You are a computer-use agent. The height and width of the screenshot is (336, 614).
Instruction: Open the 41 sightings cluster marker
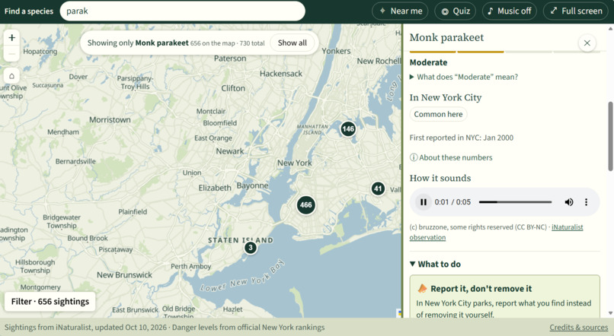coord(378,189)
